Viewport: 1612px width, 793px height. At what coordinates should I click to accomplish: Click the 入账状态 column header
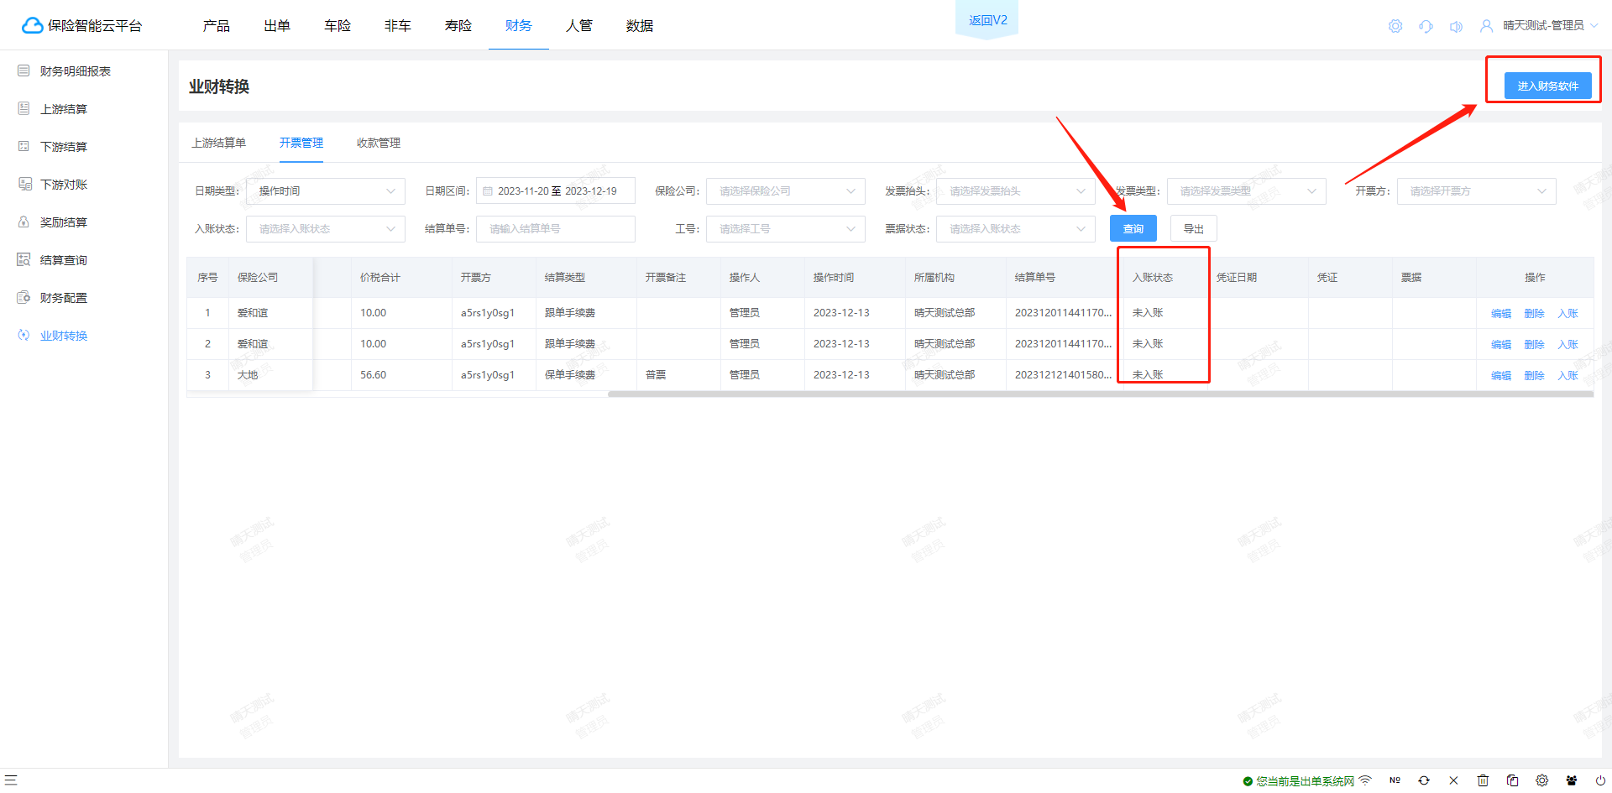(x=1153, y=278)
